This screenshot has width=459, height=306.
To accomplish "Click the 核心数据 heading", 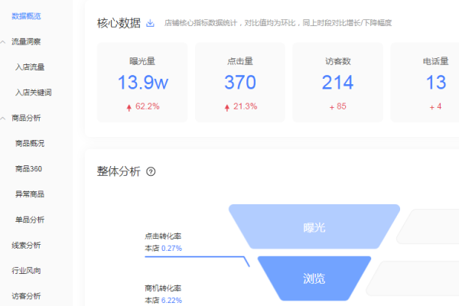I will pyautogui.click(x=119, y=23).
